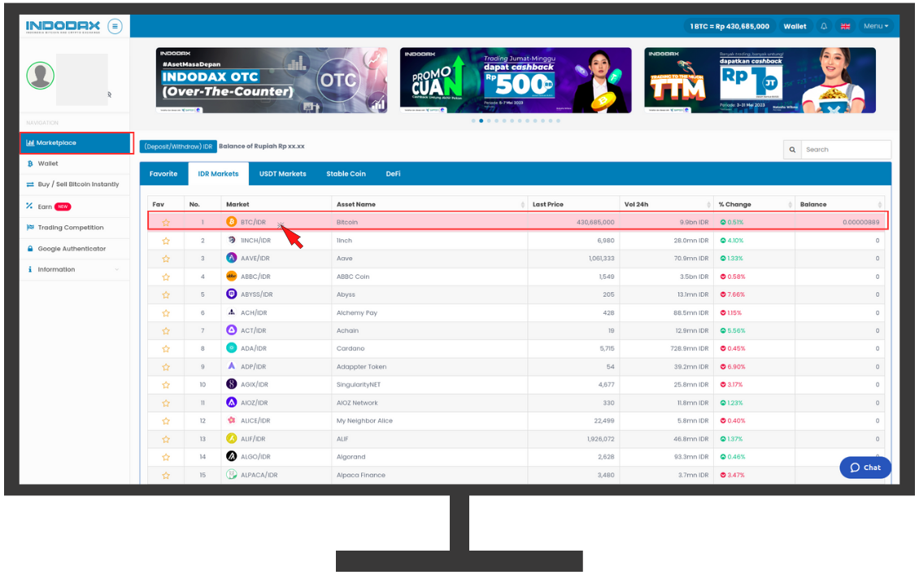This screenshot has height=575, width=919.
Task: Click the ALPACA coin icon
Action: [x=232, y=475]
